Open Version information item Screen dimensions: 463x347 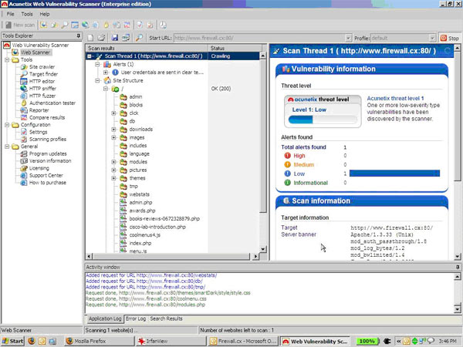click(x=50, y=161)
